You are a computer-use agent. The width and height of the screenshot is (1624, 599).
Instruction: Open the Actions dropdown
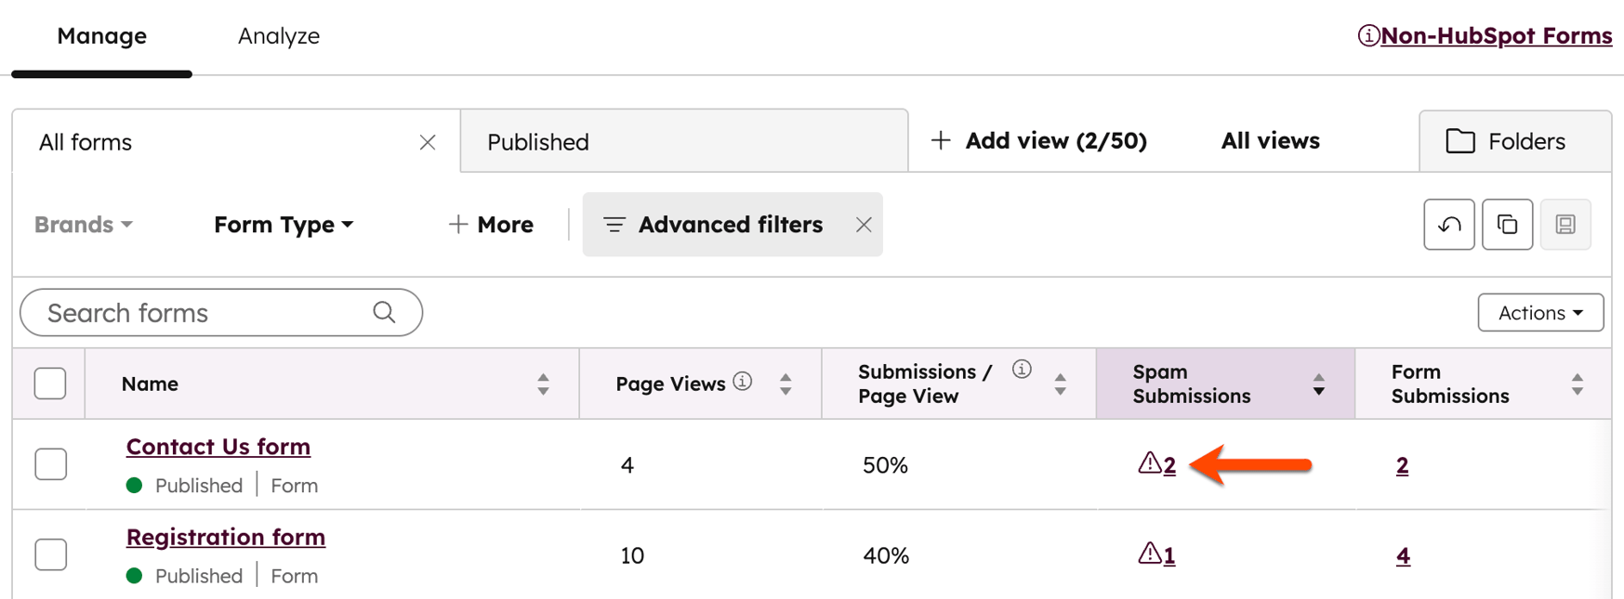[x=1539, y=312]
